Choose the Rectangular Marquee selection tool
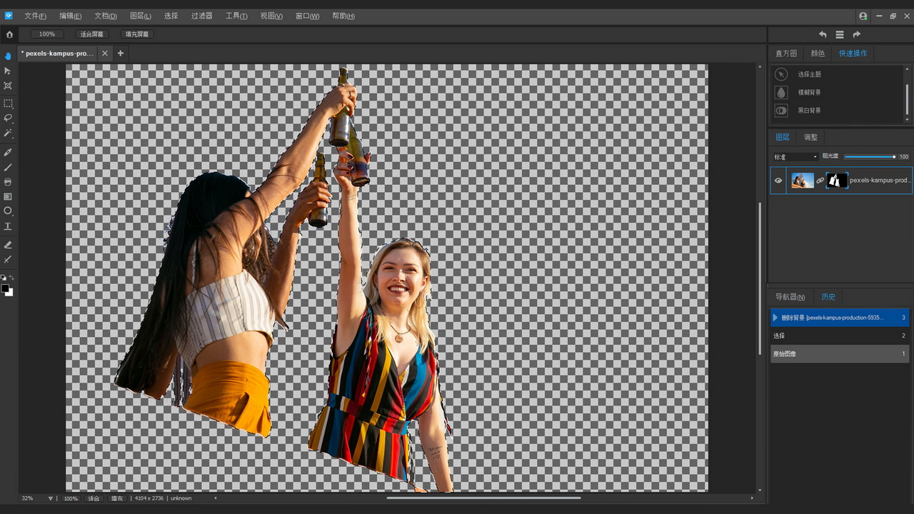Viewport: 914px width, 514px height. [x=8, y=104]
